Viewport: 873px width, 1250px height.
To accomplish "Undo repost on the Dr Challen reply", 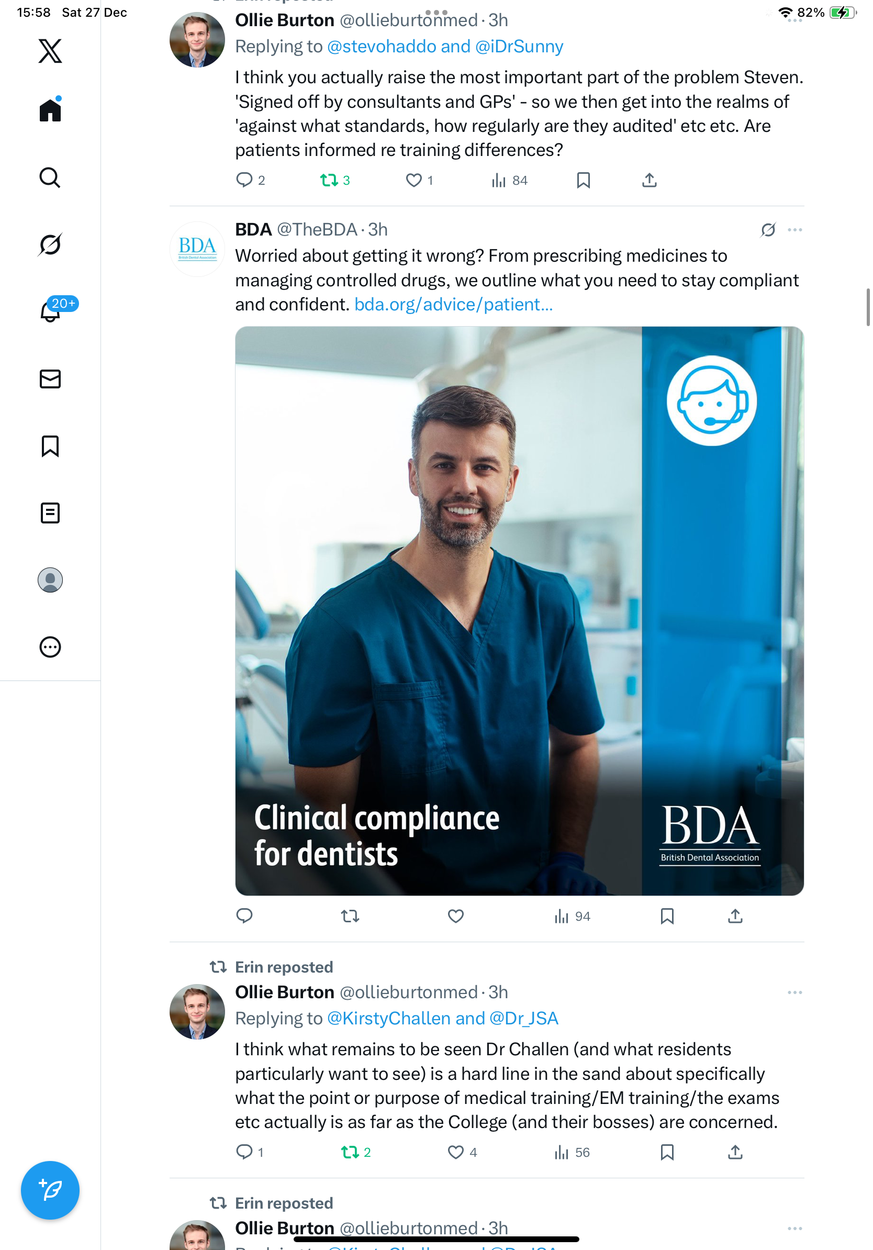I will click(x=350, y=1152).
